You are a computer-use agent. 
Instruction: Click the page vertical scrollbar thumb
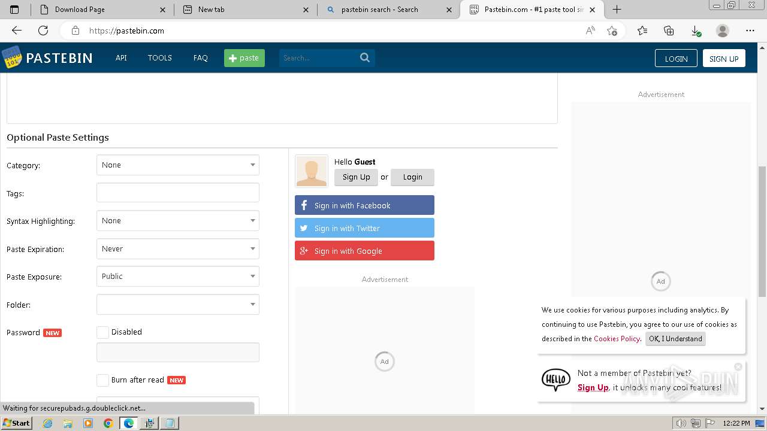(x=762, y=231)
